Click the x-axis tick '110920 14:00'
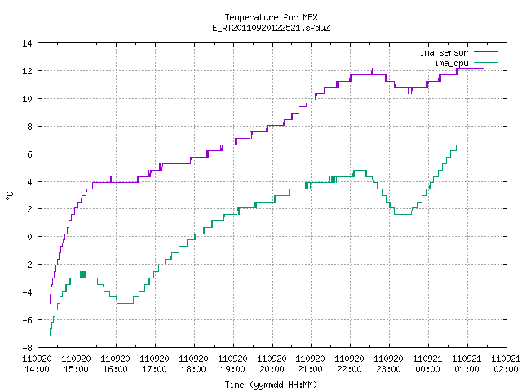This screenshot has height=392, width=522. pos(37,364)
